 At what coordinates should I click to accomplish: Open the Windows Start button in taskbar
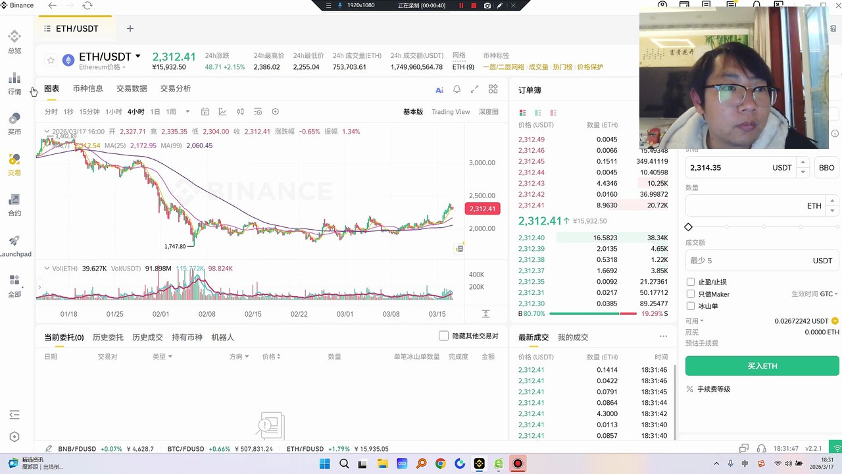pyautogui.click(x=324, y=463)
